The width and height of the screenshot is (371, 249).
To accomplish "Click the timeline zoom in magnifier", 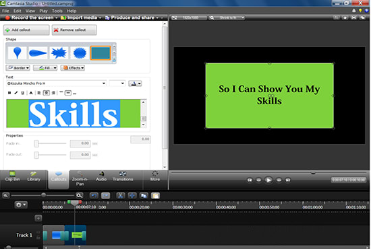I will [x=80, y=195].
